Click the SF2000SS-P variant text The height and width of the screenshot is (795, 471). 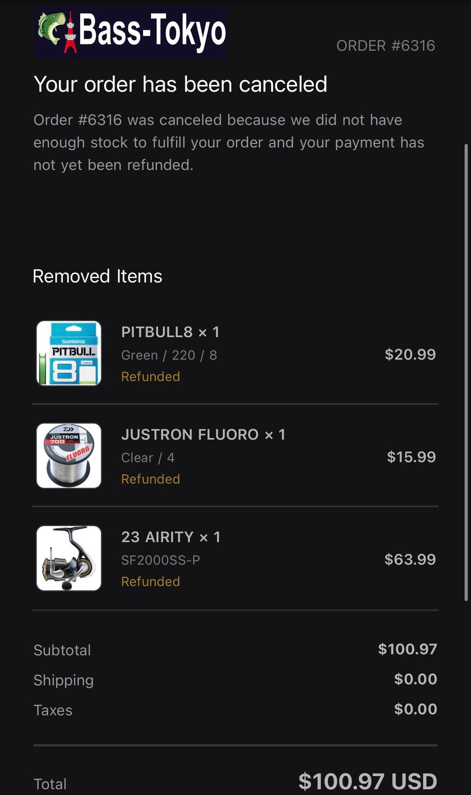pos(160,560)
